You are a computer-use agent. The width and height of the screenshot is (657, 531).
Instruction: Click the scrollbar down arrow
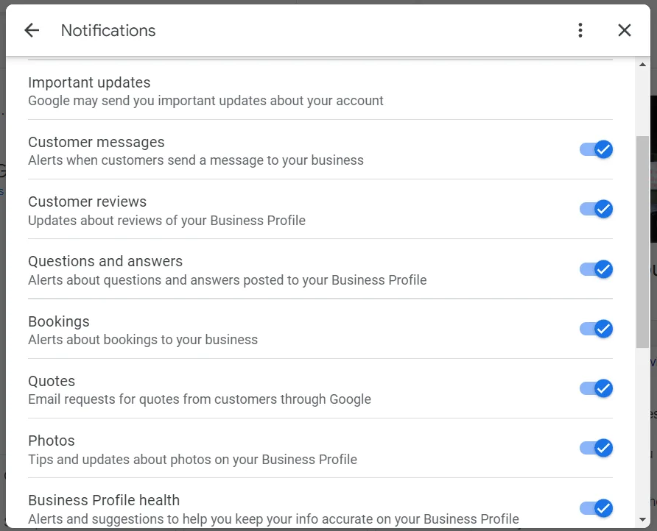(642, 520)
